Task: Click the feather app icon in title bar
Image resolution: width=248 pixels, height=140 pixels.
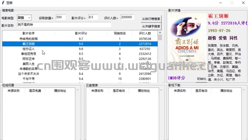Action: (3, 3)
